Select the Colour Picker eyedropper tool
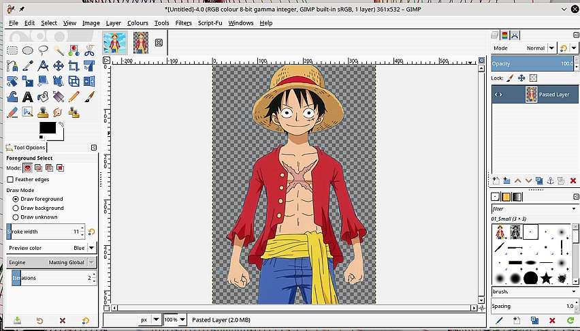Viewport: 580px width, 331px height. (x=28, y=66)
